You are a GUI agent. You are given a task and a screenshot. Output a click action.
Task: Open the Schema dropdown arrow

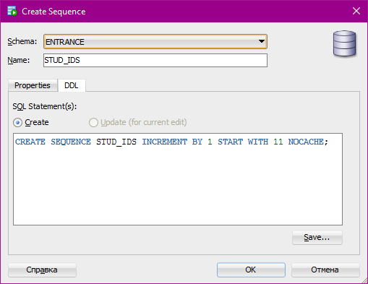(x=262, y=41)
